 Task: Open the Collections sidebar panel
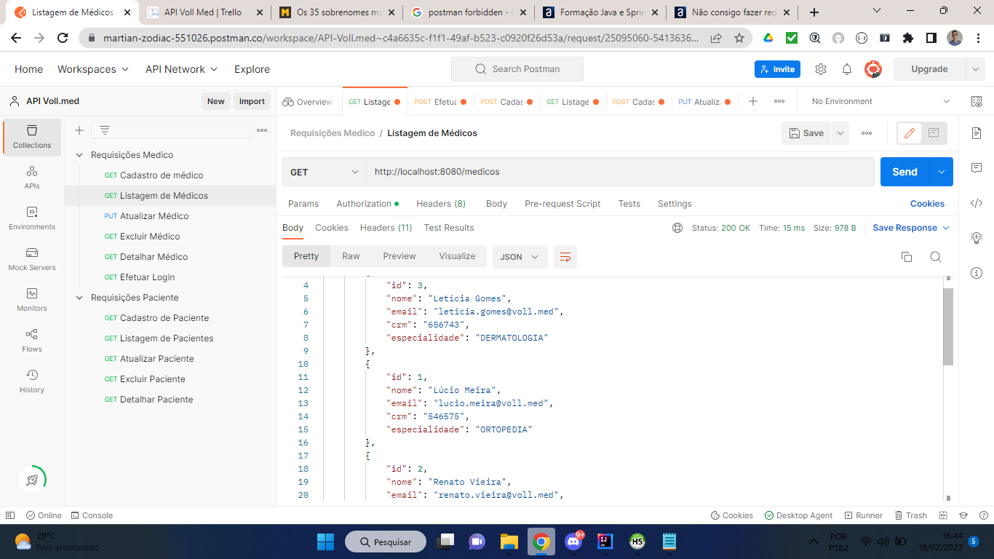[32, 136]
